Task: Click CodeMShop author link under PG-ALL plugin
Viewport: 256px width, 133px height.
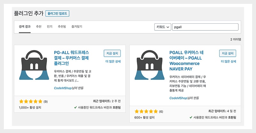Action: (x=63, y=88)
